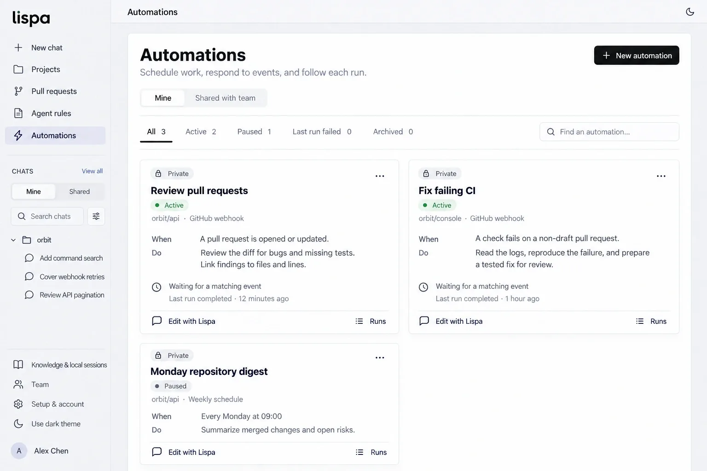The height and width of the screenshot is (471, 707).
Task: Switch chats list to Shared
Action: pyautogui.click(x=80, y=192)
